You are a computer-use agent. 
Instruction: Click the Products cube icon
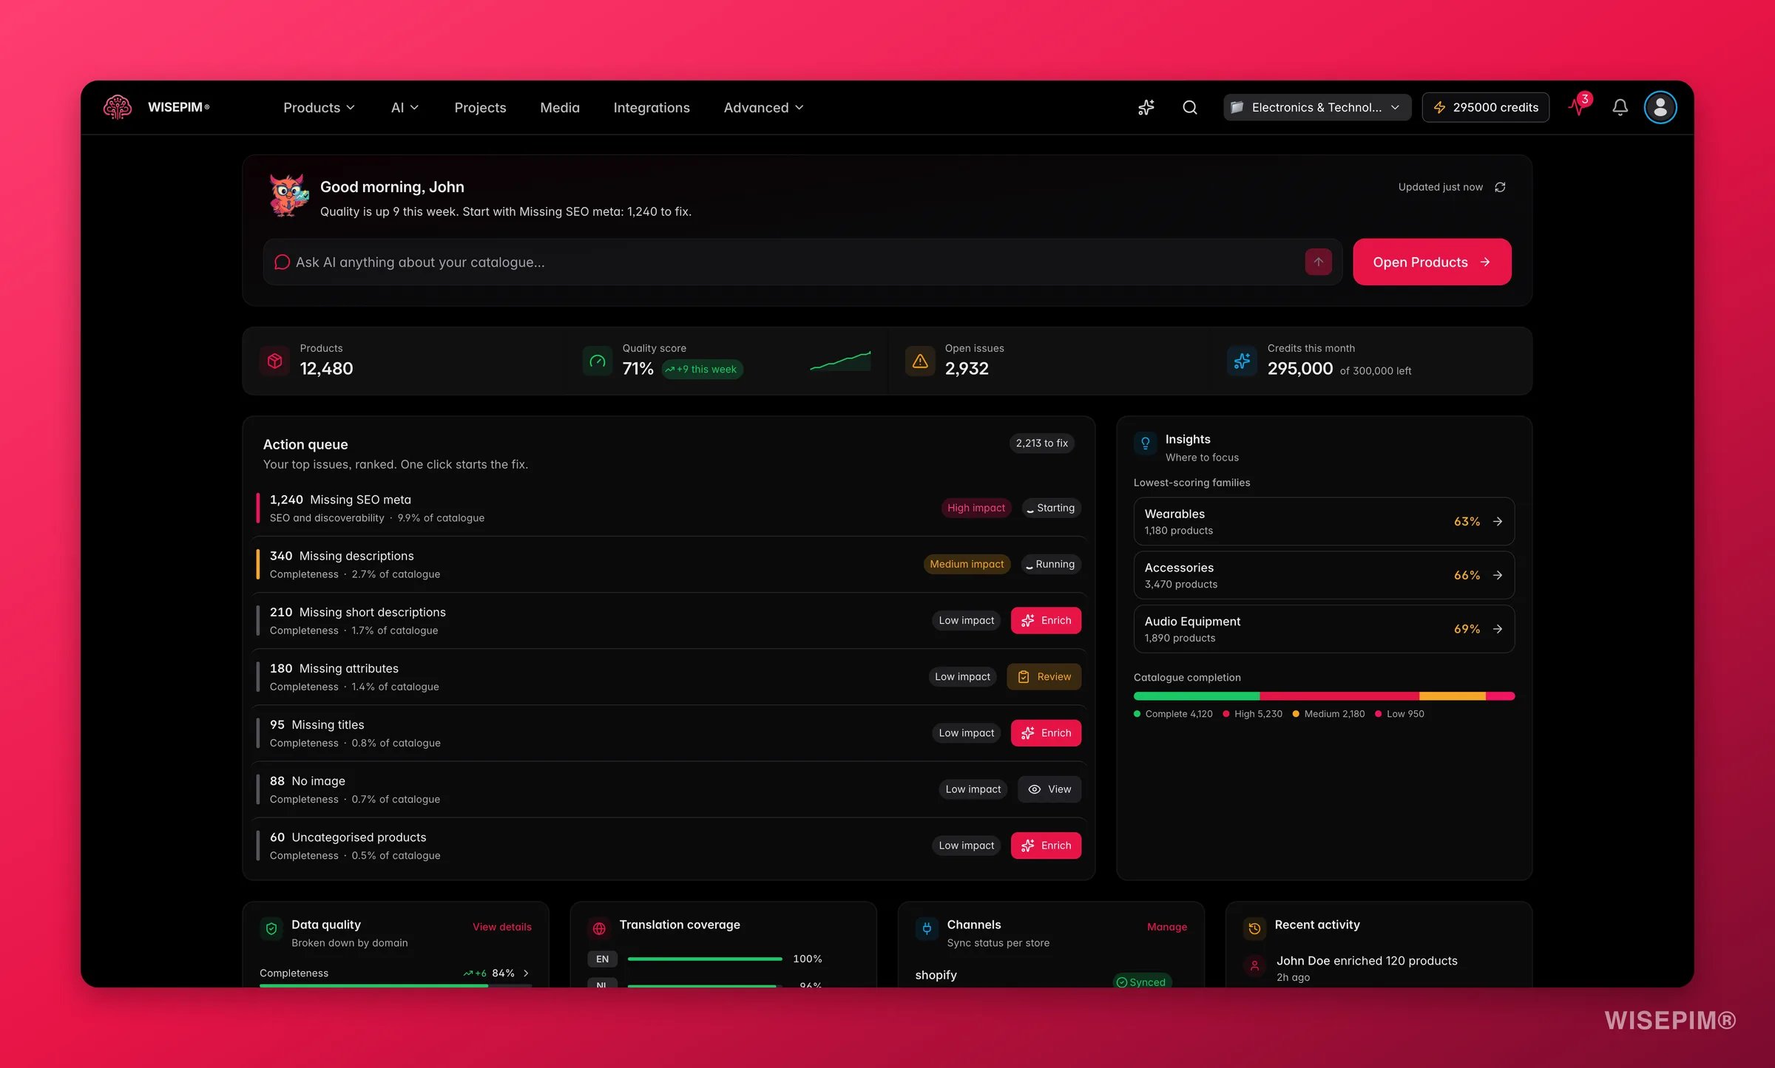(275, 361)
